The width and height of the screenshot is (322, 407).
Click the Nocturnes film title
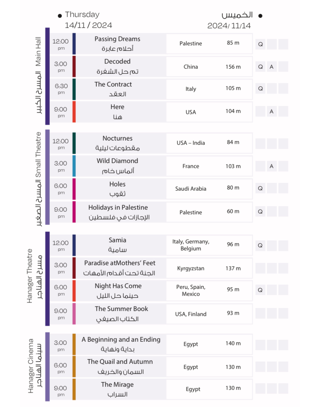(x=117, y=139)
